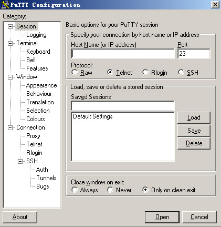This screenshot has width=221, height=227.
Task: Focus the Host Name input field
Action: 123,54
